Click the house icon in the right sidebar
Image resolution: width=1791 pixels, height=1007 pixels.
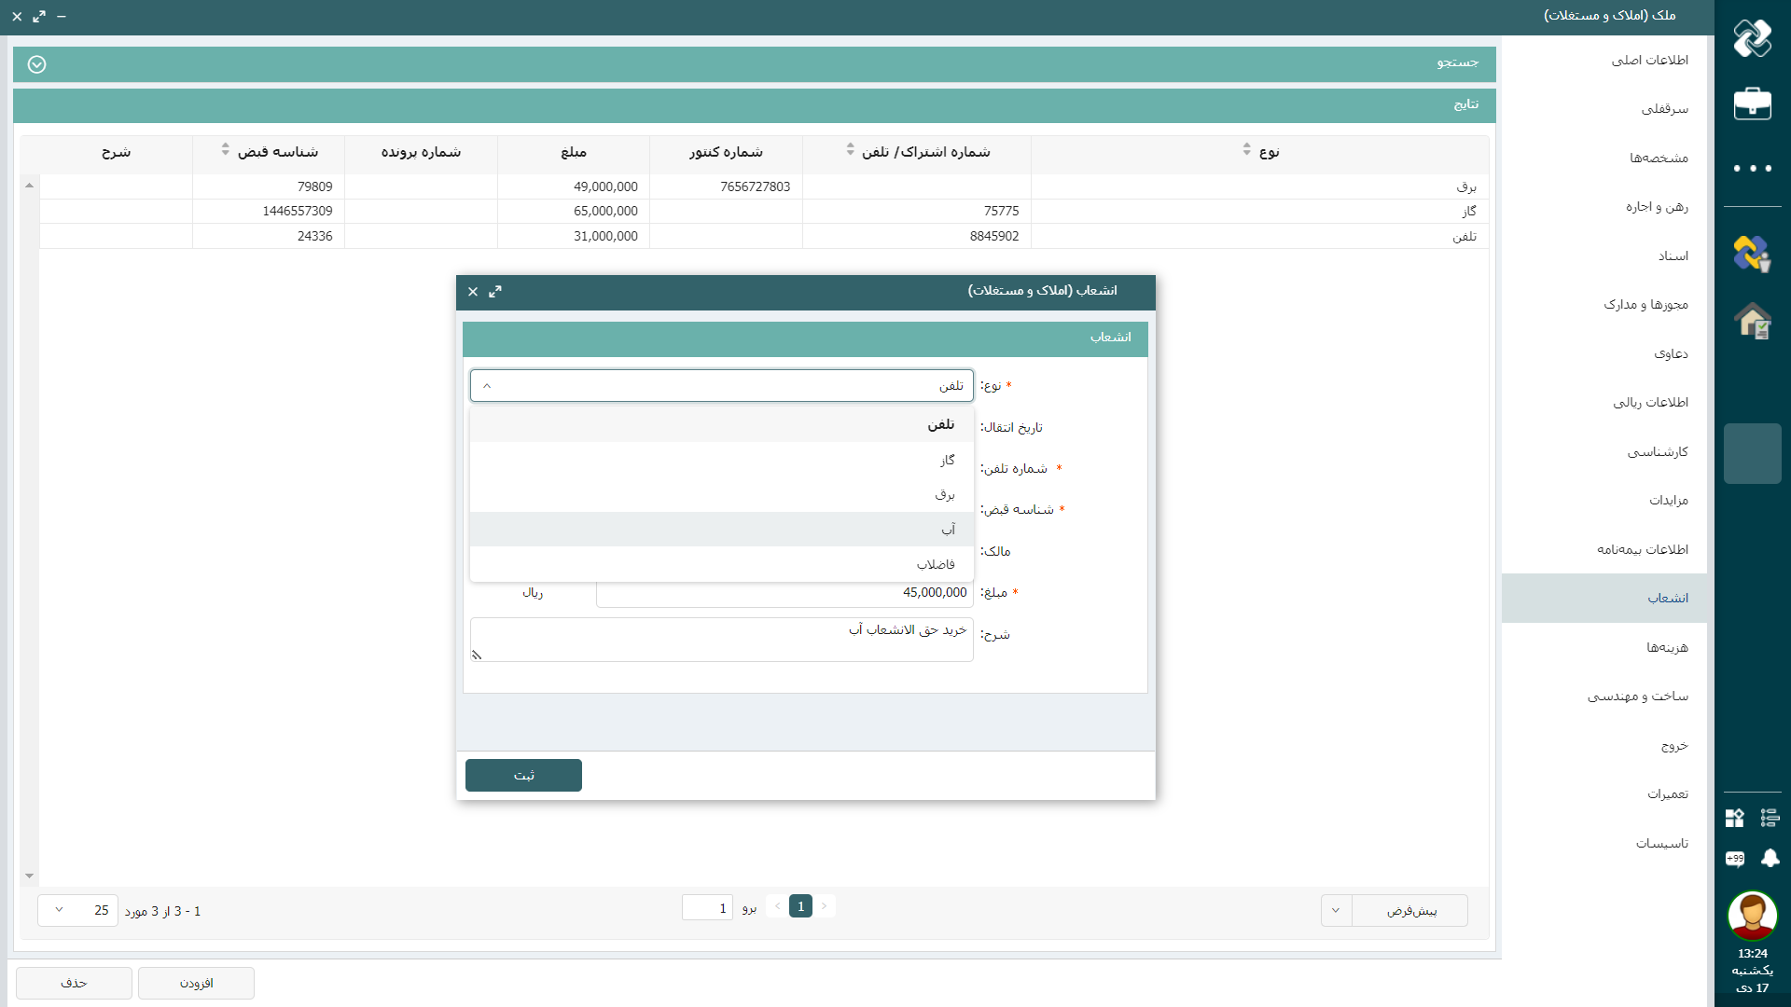pos(1752,321)
